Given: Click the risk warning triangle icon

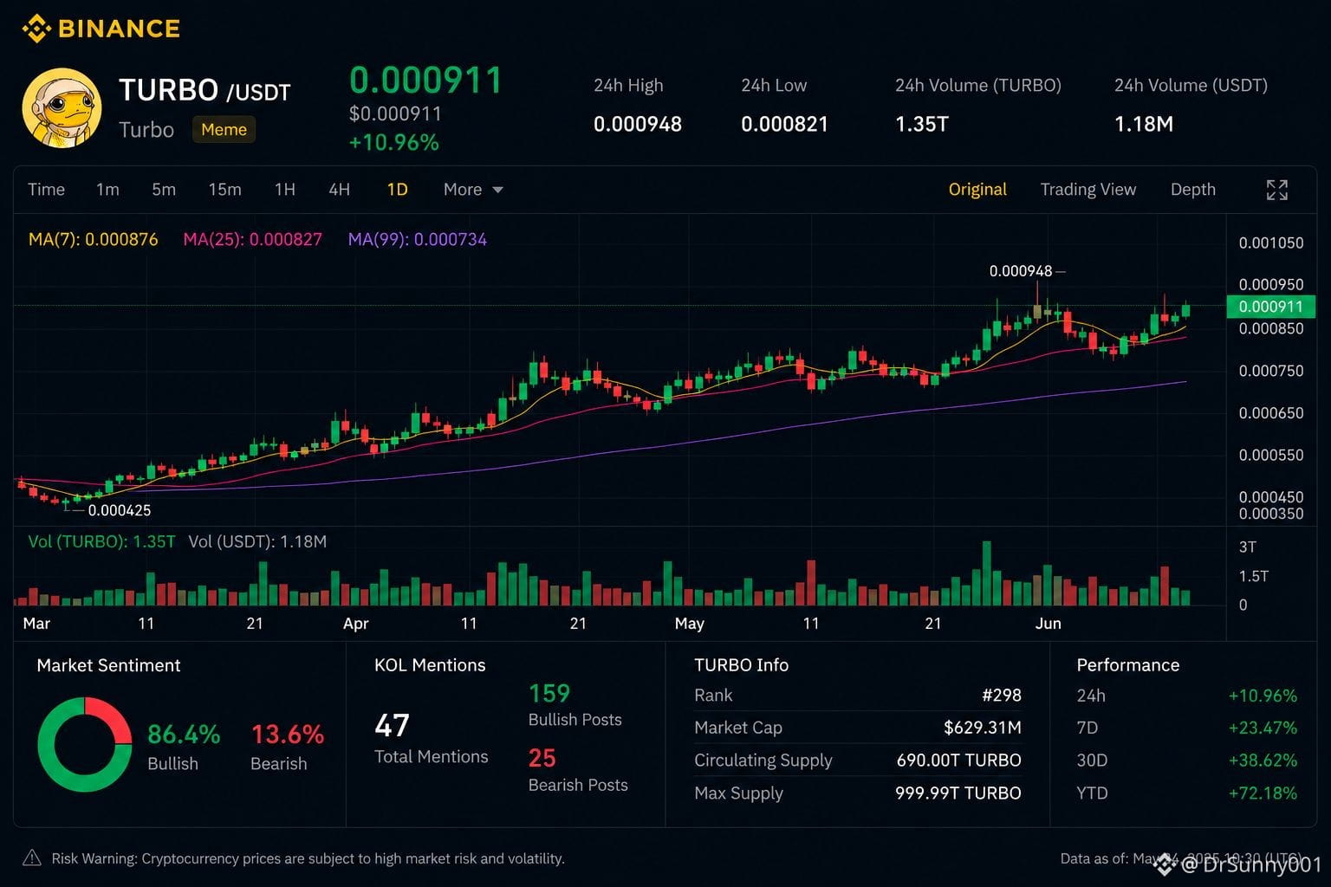Looking at the screenshot, I should 32,858.
